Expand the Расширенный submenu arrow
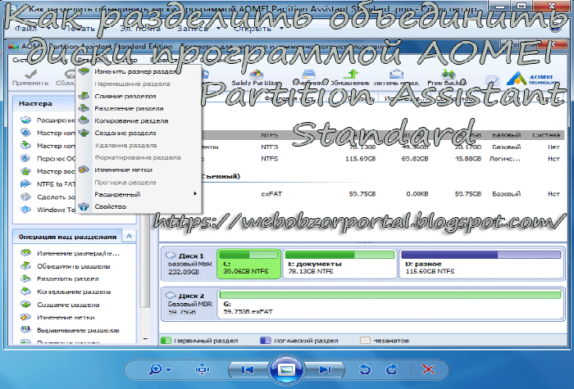Image resolution: width=574 pixels, height=389 pixels. pos(195,194)
